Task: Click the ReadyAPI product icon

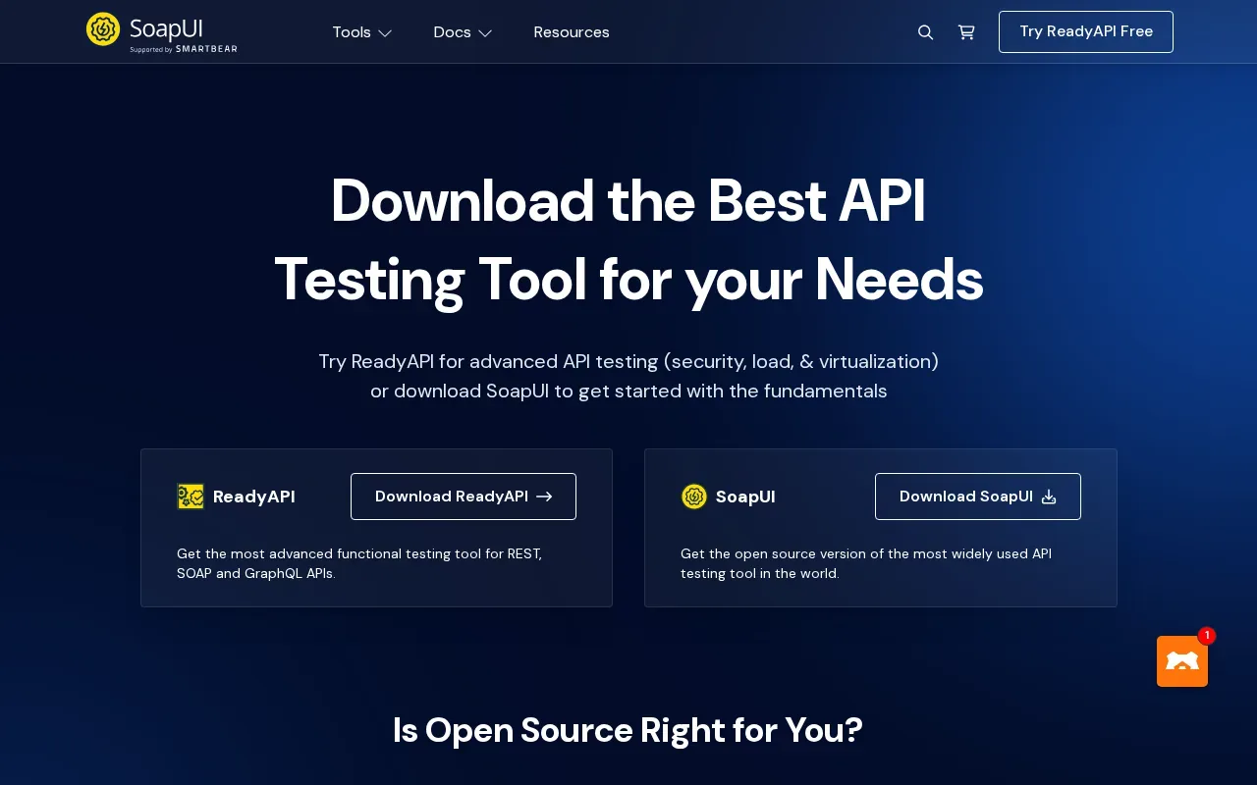Action: click(x=191, y=497)
